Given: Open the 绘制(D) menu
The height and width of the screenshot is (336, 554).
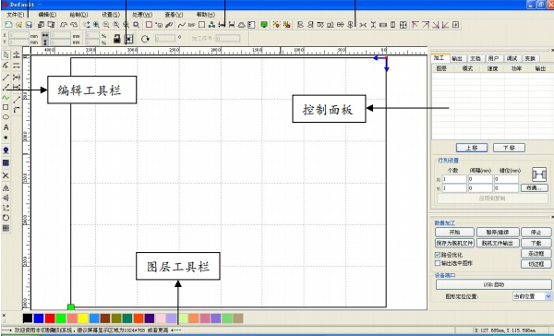Looking at the screenshot, I should pos(78,15).
